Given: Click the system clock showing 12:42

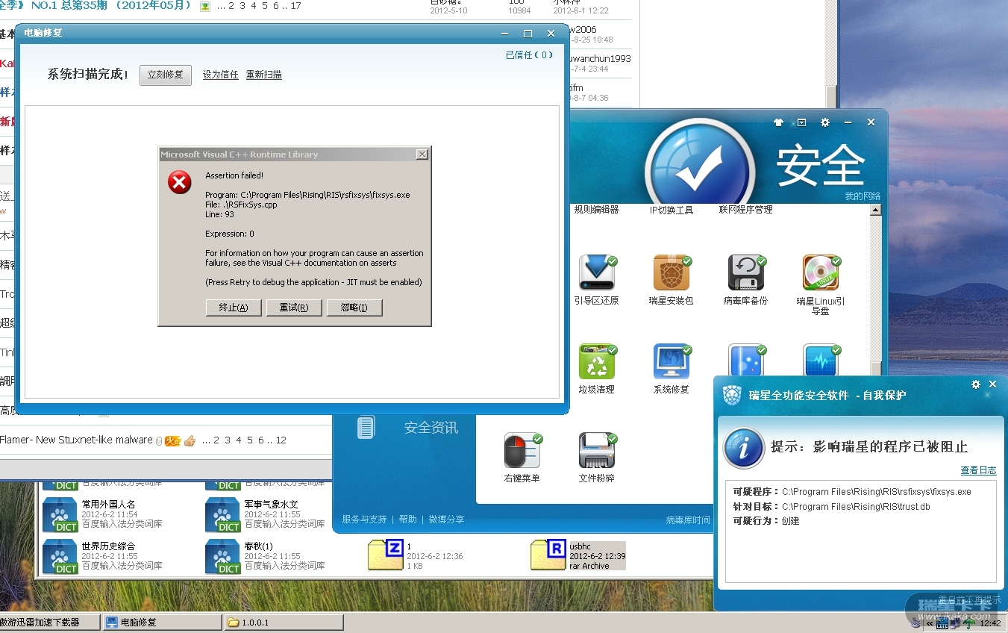Looking at the screenshot, I should pos(989,623).
